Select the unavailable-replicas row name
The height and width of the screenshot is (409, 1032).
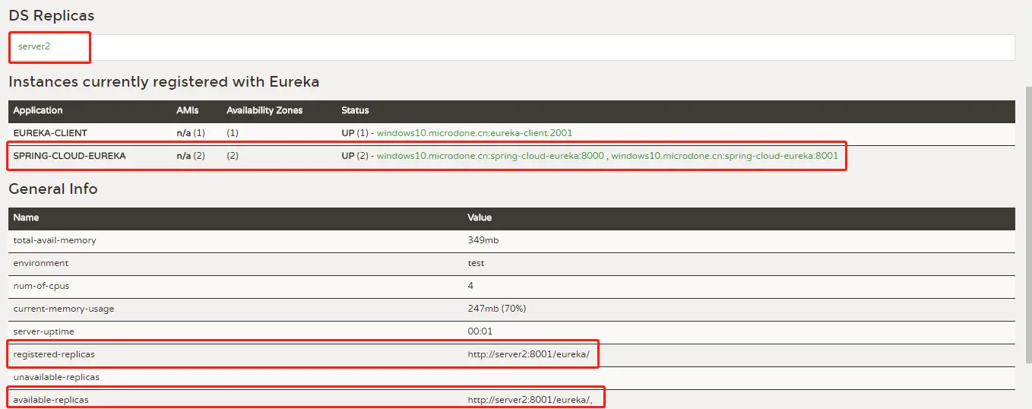56,377
